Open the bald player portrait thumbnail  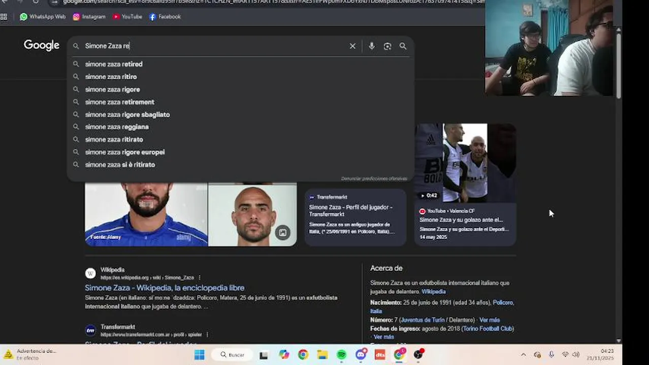tap(252, 214)
